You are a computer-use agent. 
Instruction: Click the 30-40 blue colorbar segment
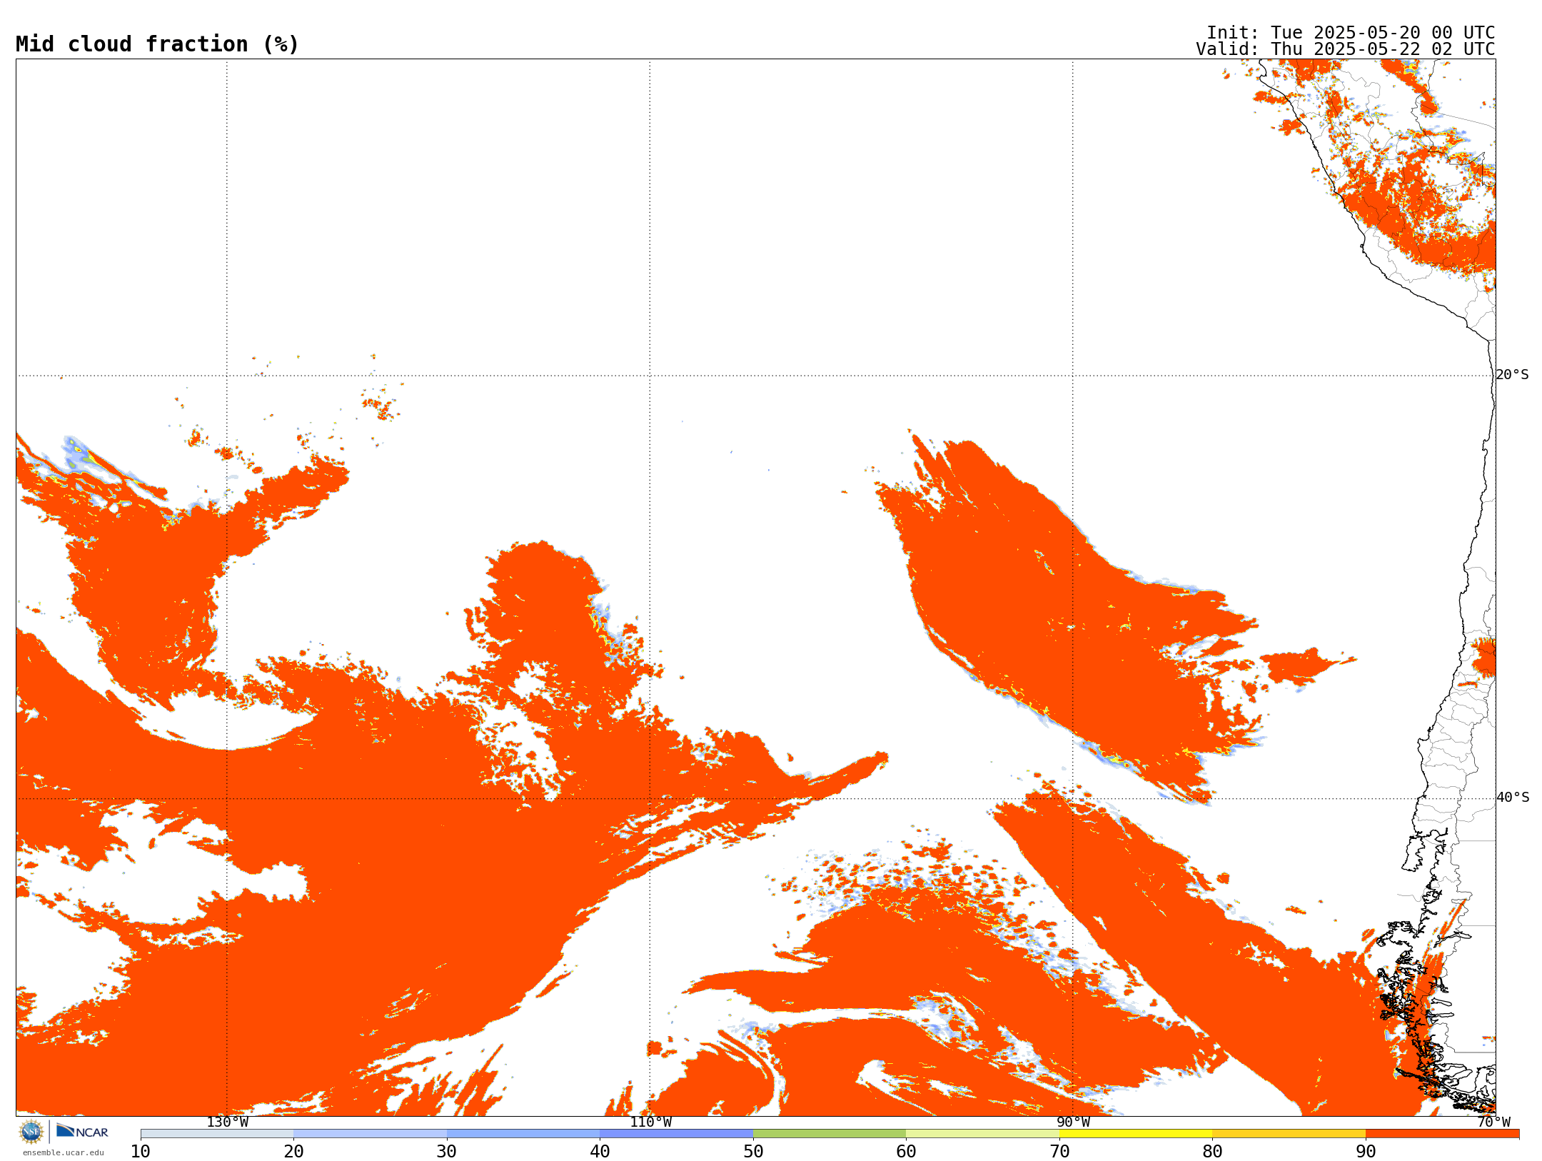click(x=523, y=1134)
